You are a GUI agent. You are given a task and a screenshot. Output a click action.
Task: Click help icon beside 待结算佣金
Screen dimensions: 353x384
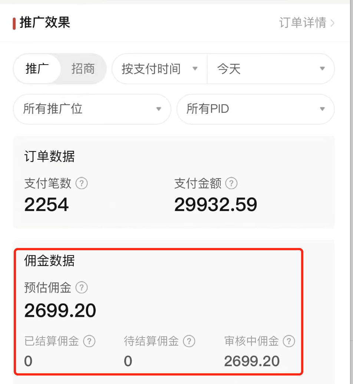click(x=189, y=341)
